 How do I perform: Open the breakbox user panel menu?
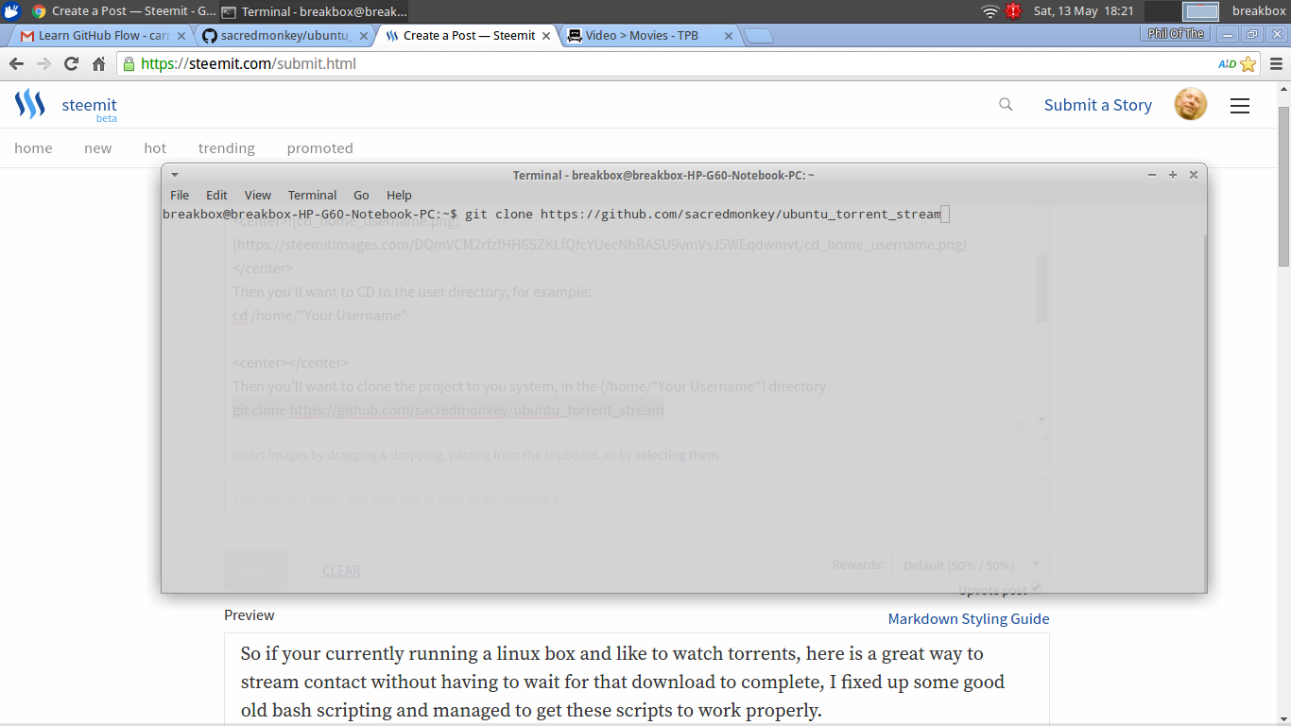tap(1258, 11)
